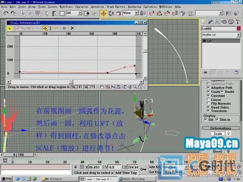
Task: Activate the Bind to Space Warp tool
Action: point(38,13)
